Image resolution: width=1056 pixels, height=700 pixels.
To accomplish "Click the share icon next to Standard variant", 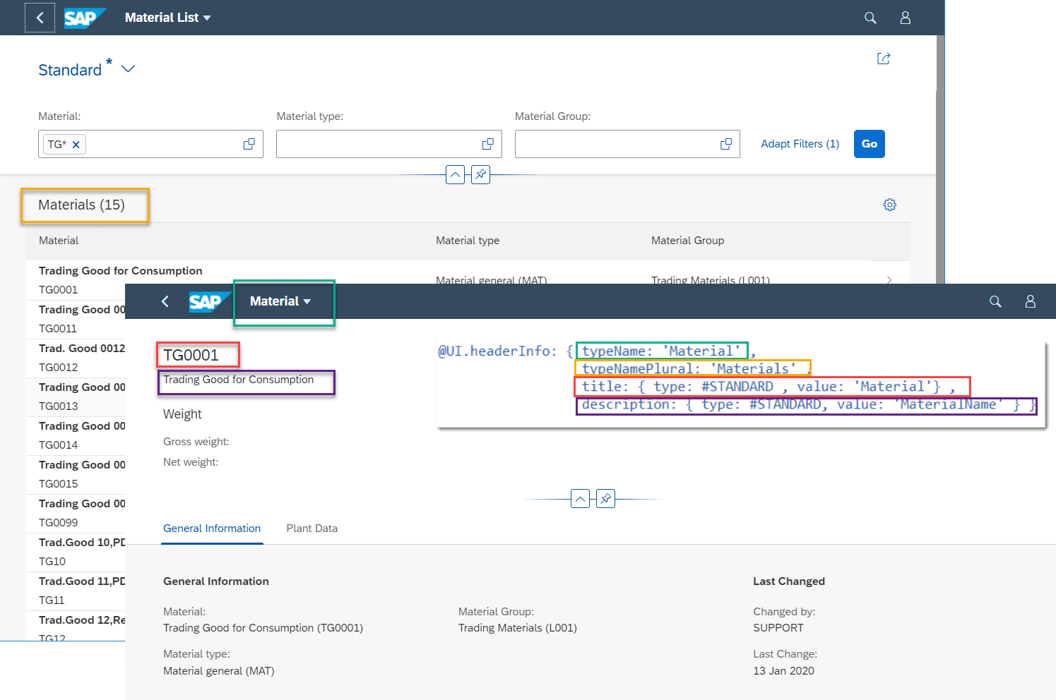I will [883, 59].
